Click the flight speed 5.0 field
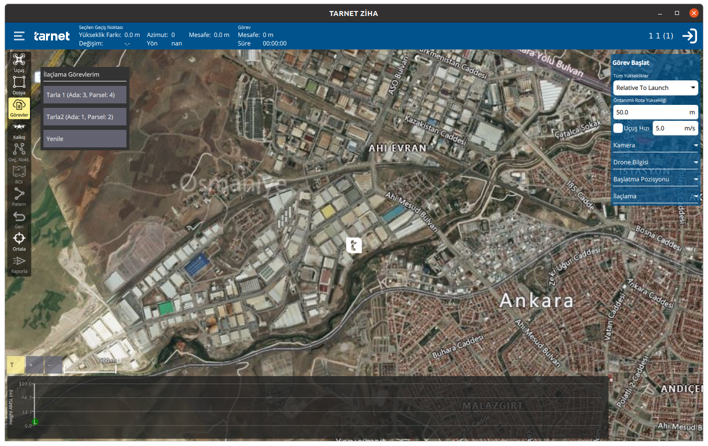 (676, 128)
